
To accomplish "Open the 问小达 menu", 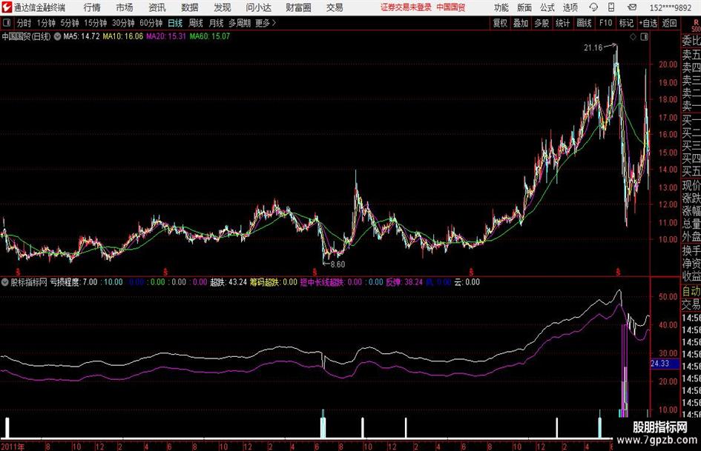I will click(258, 7).
